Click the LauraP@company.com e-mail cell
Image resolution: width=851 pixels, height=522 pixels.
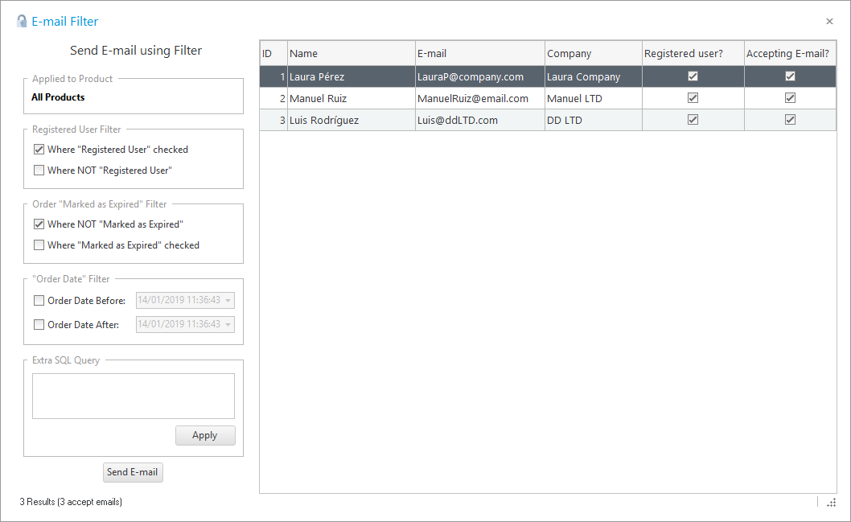[x=479, y=76]
